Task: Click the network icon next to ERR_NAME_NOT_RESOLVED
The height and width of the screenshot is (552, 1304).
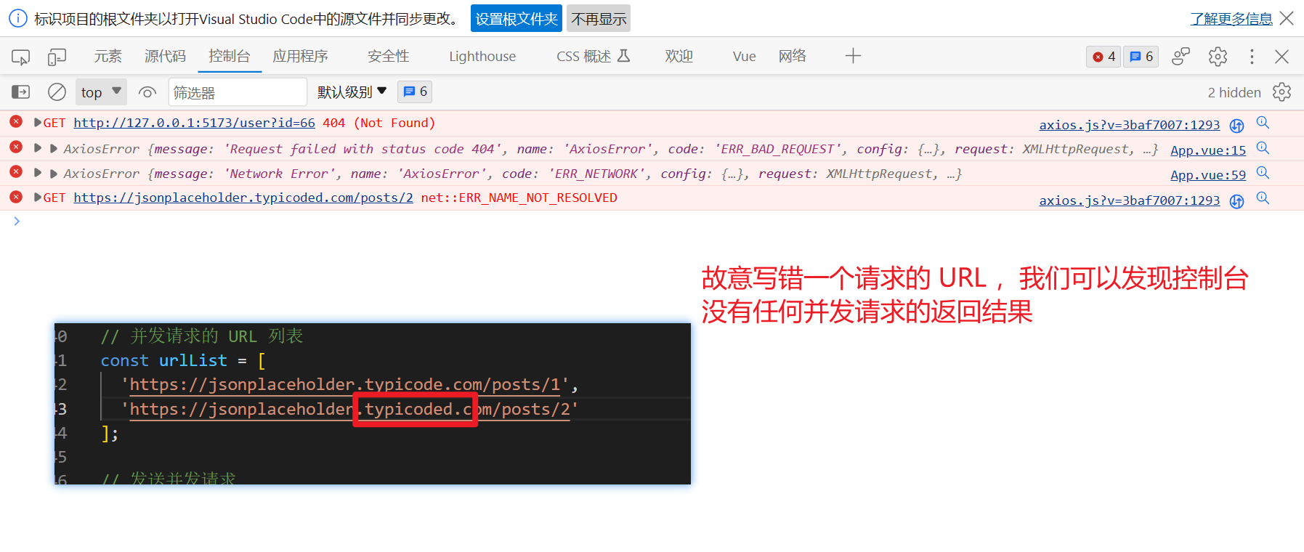Action: pyautogui.click(x=1236, y=201)
